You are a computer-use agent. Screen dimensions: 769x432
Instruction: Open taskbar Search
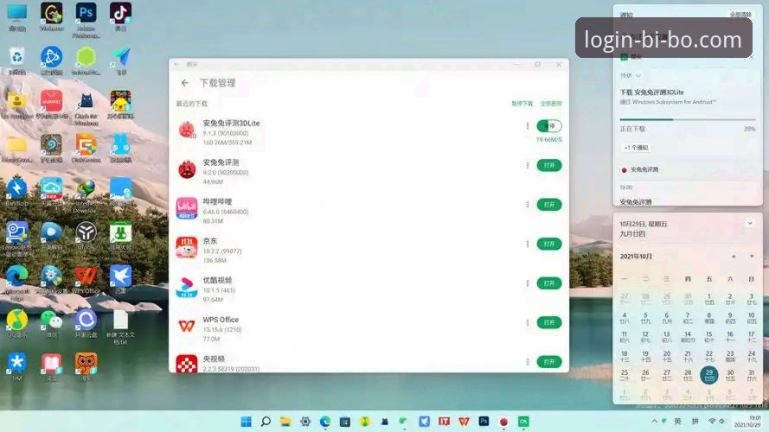[266, 422]
